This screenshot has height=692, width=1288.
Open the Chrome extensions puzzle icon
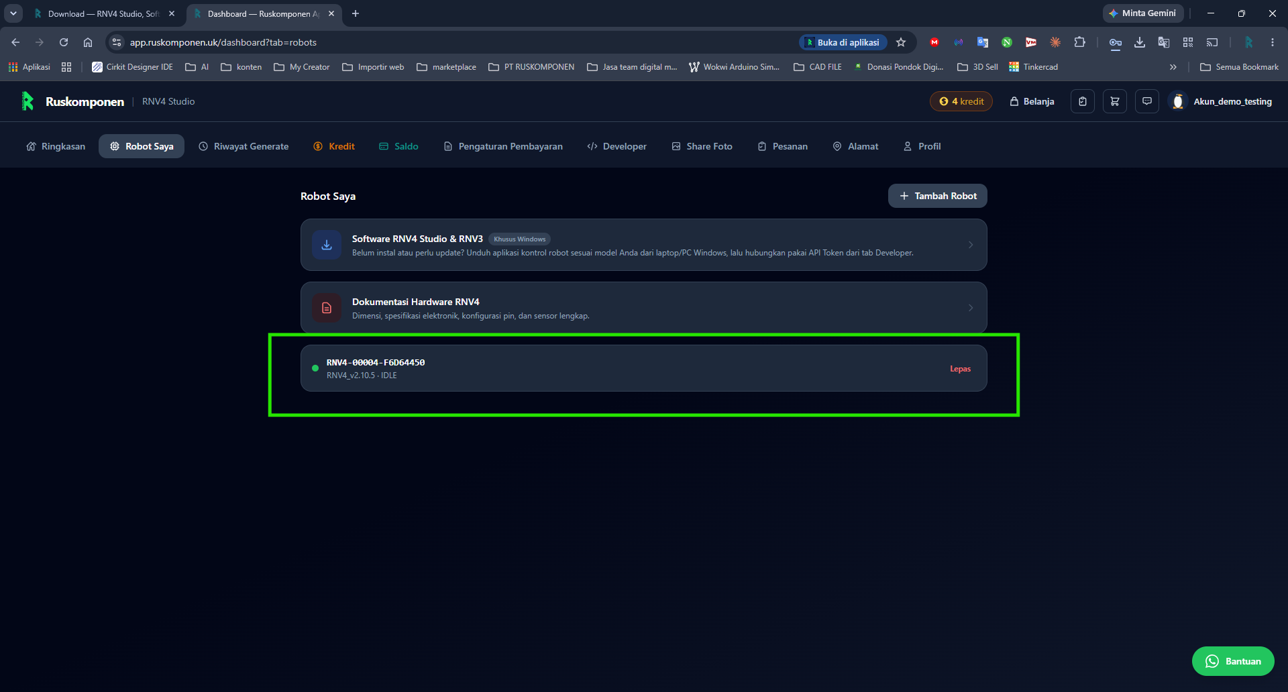1079,42
